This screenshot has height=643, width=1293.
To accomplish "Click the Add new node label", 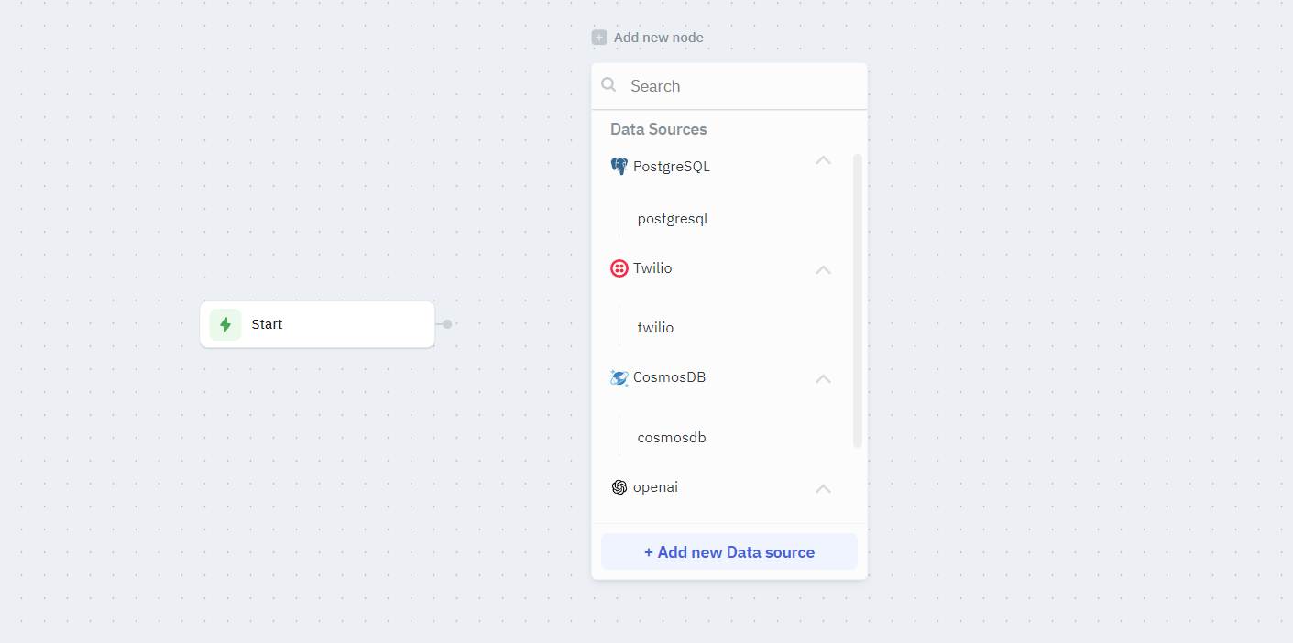I will point(658,38).
